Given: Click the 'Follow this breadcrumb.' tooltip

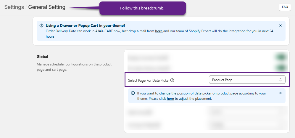Looking at the screenshot, I should coord(142,8).
